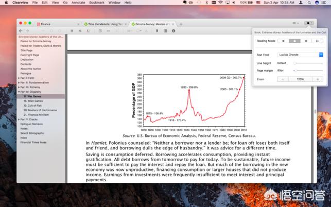Click the Bluetooth menu bar icon
Screen dimensions: 331x207
tap(206, 3)
